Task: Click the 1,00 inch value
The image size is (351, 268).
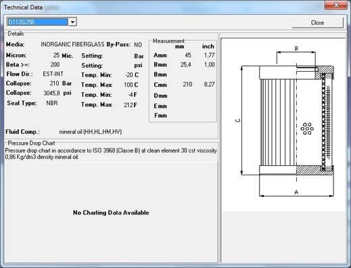Action: [210, 65]
